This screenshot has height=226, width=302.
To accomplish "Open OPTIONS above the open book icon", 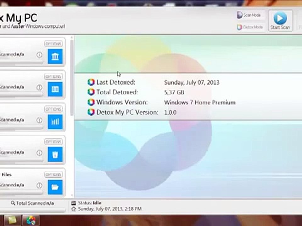I will pyautogui.click(x=53, y=77).
